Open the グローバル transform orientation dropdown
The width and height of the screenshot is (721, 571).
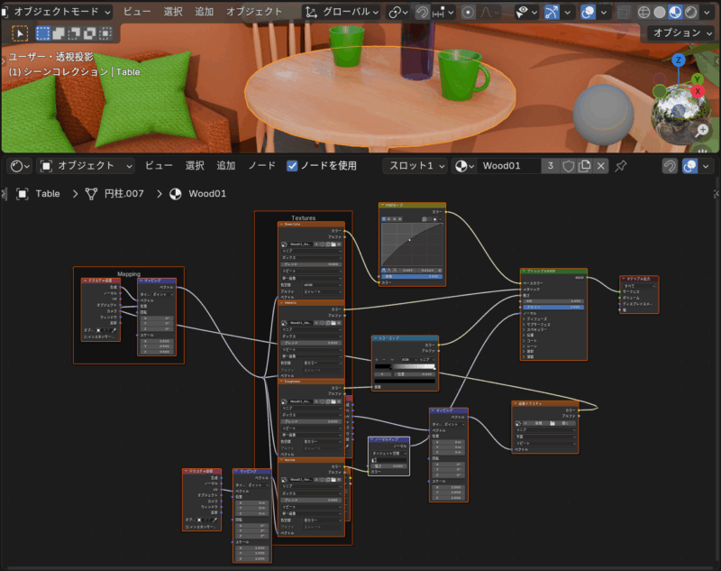pos(342,12)
